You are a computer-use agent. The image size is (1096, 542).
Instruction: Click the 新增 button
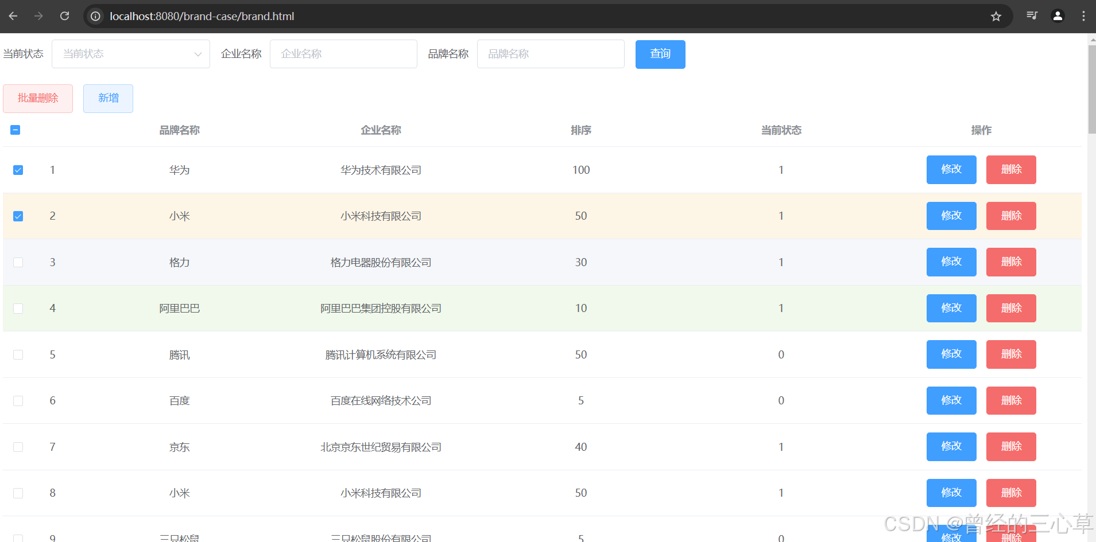click(108, 98)
